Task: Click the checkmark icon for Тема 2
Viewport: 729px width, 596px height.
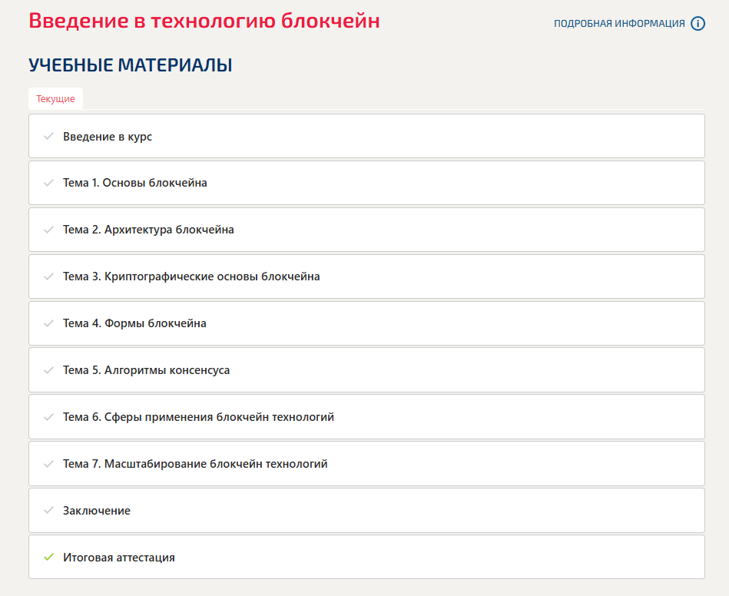Action: [x=48, y=230]
